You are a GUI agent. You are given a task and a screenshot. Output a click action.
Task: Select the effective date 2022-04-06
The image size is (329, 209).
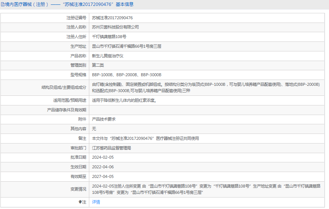pos(103,167)
